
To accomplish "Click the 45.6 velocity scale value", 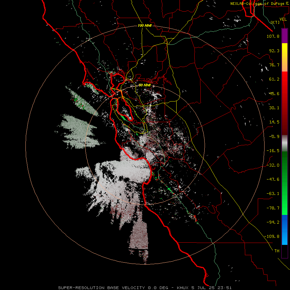I will point(274,93).
